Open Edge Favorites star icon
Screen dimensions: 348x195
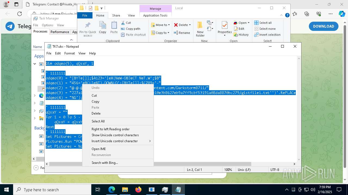(x=295, y=14)
